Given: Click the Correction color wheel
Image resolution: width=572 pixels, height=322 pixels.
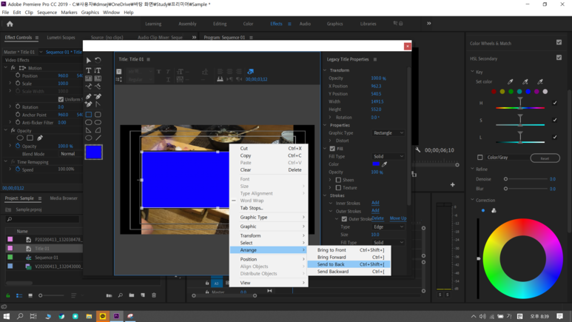Looking at the screenshot, I should coord(522,258).
